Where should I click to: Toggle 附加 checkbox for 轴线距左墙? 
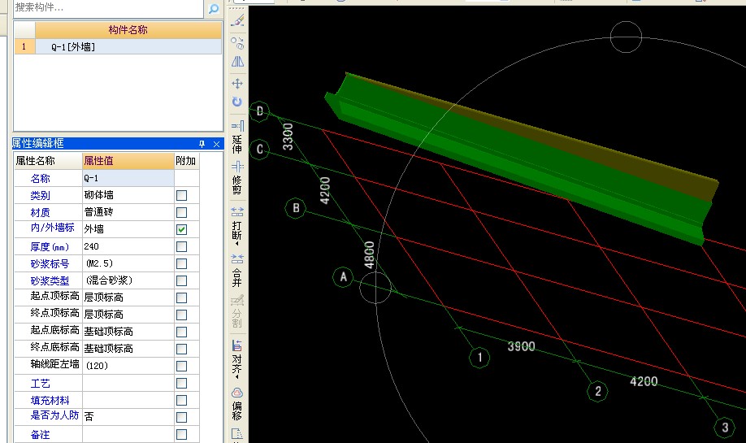coord(181,366)
